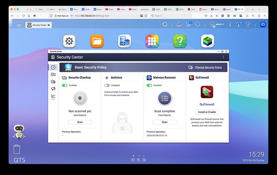
Task: Open the Control Panel gear desktop icon
Action: pos(69,41)
